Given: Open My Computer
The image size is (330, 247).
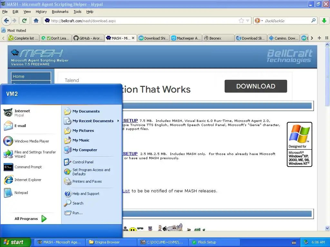Looking at the screenshot, I should click(92, 150).
